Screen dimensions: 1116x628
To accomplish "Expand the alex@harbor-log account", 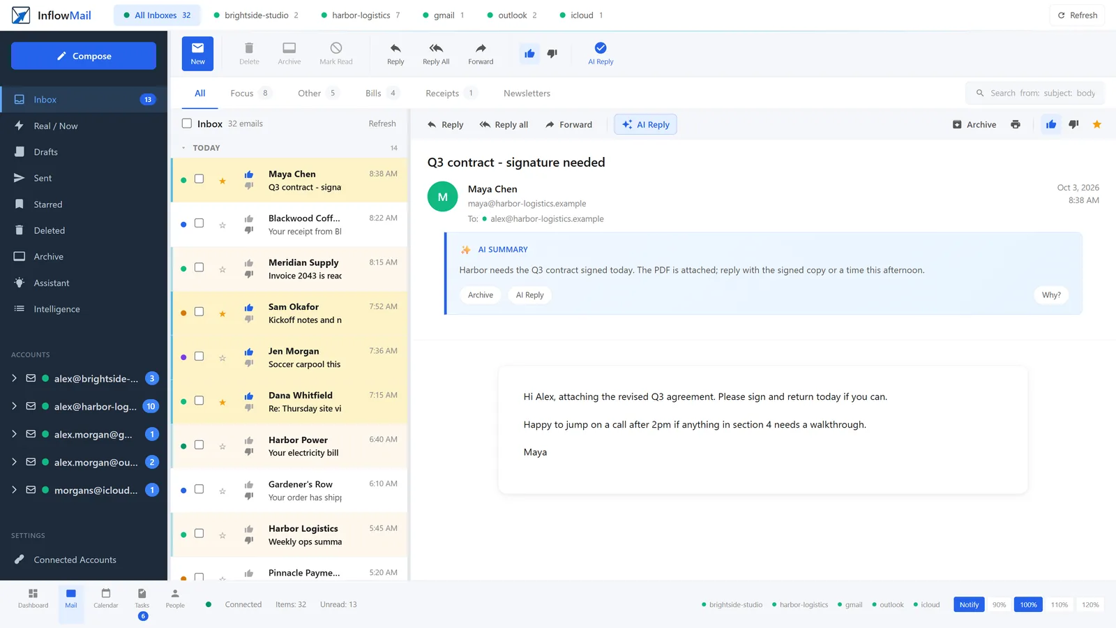I will 14,406.
